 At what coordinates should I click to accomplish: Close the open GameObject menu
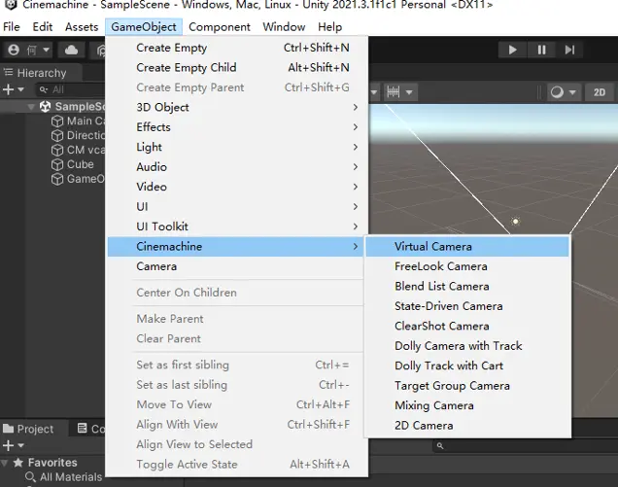click(x=144, y=27)
